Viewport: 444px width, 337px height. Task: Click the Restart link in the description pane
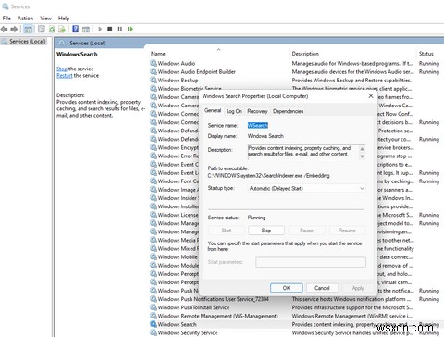[x=65, y=76]
